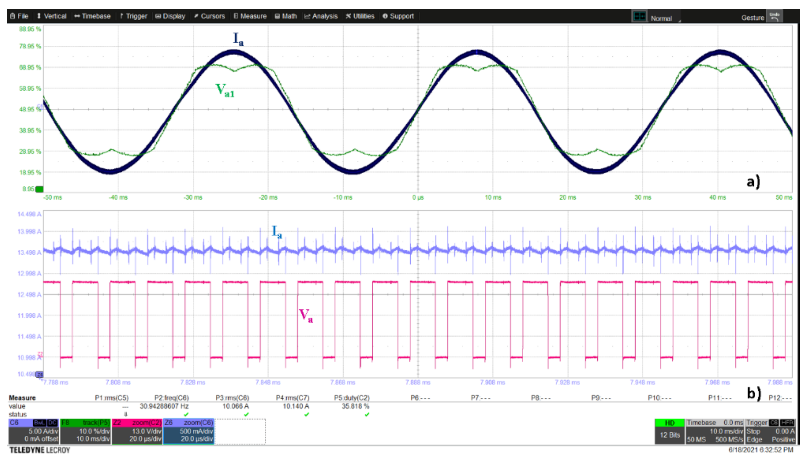Image resolution: width=810 pixels, height=460 pixels.
Task: Select the F8 track(P5) descriptor
Action: pyautogui.click(x=85, y=432)
